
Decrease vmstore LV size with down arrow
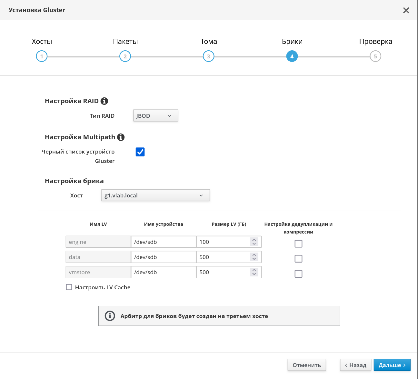254,274
